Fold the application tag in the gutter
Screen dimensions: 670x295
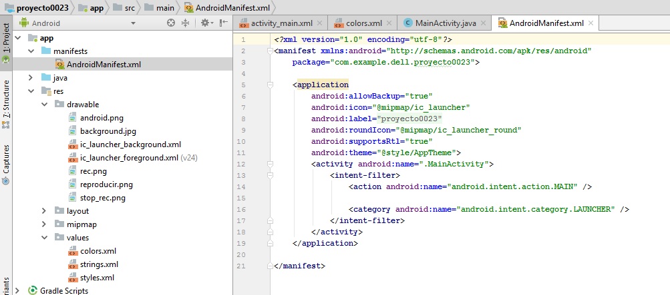coord(269,85)
